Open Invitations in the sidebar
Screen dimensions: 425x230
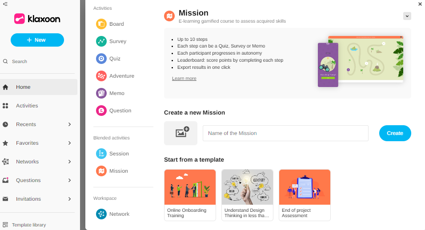pyautogui.click(x=28, y=199)
